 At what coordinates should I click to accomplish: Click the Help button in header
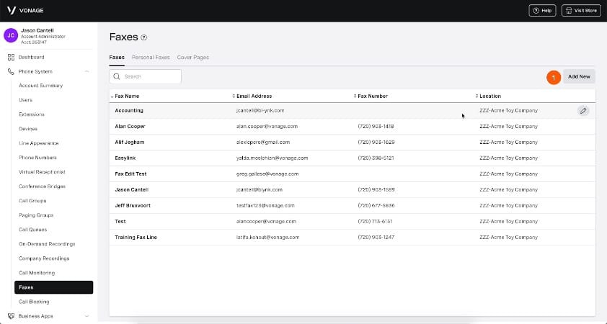[543, 10]
